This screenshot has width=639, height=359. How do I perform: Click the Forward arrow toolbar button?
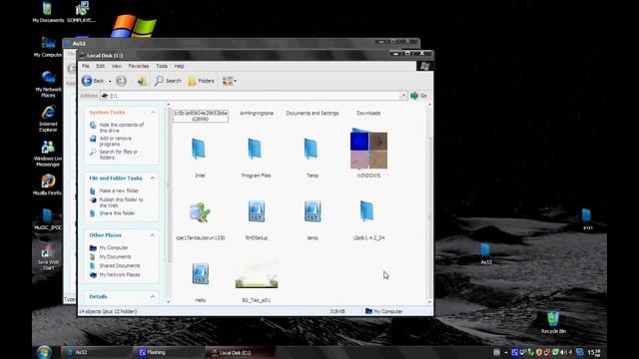click(x=121, y=81)
